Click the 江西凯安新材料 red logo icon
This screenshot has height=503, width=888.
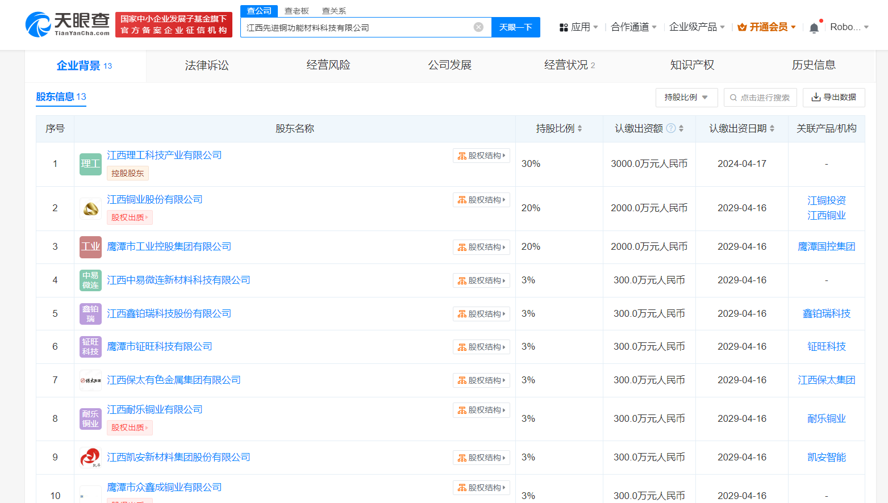pos(90,457)
